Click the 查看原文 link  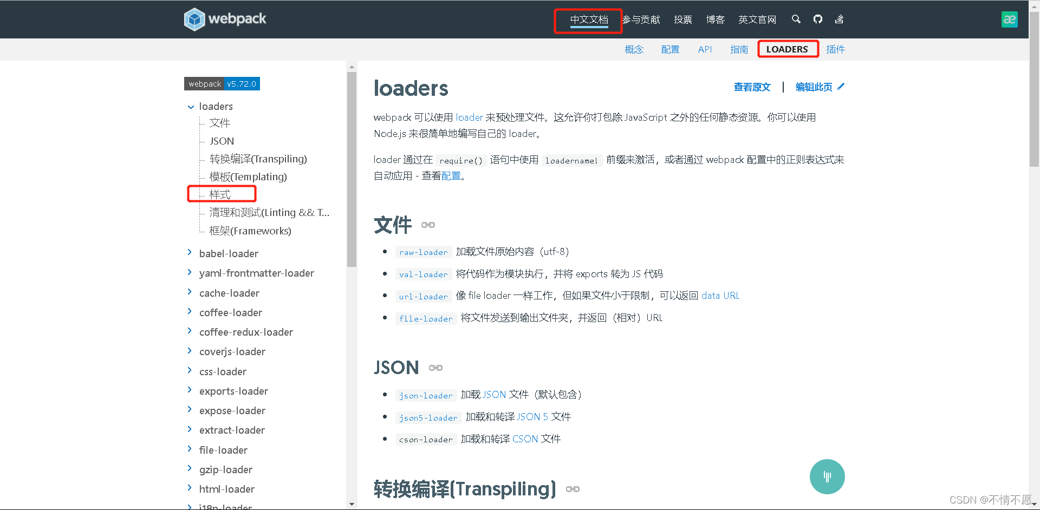752,87
